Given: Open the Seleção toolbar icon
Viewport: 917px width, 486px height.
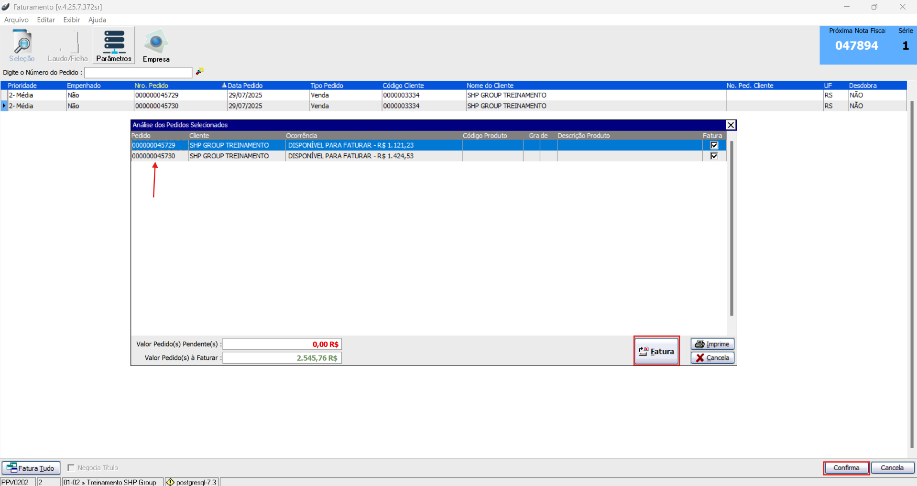Looking at the screenshot, I should pos(22,45).
